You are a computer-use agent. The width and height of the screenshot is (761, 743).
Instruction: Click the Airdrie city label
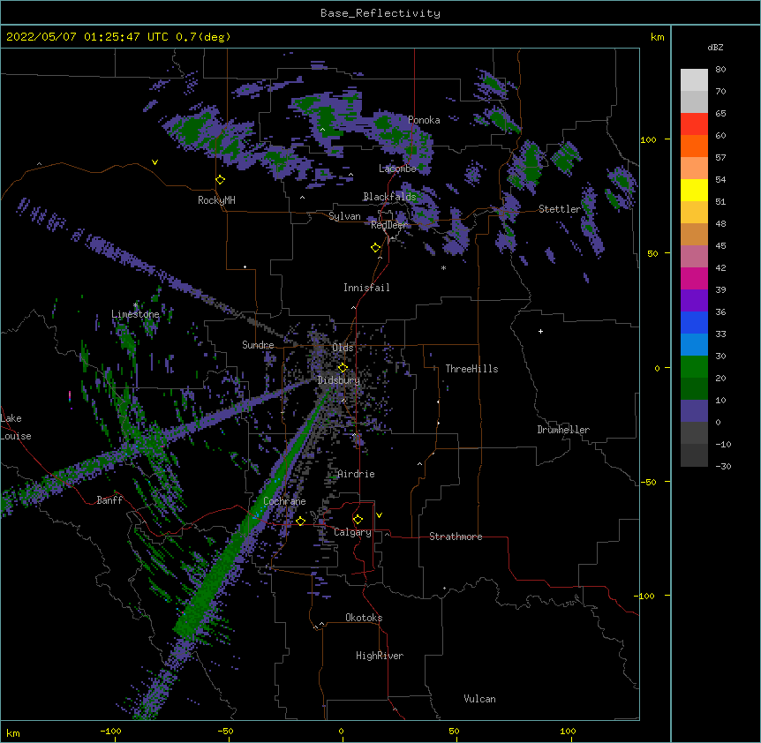pyautogui.click(x=357, y=474)
